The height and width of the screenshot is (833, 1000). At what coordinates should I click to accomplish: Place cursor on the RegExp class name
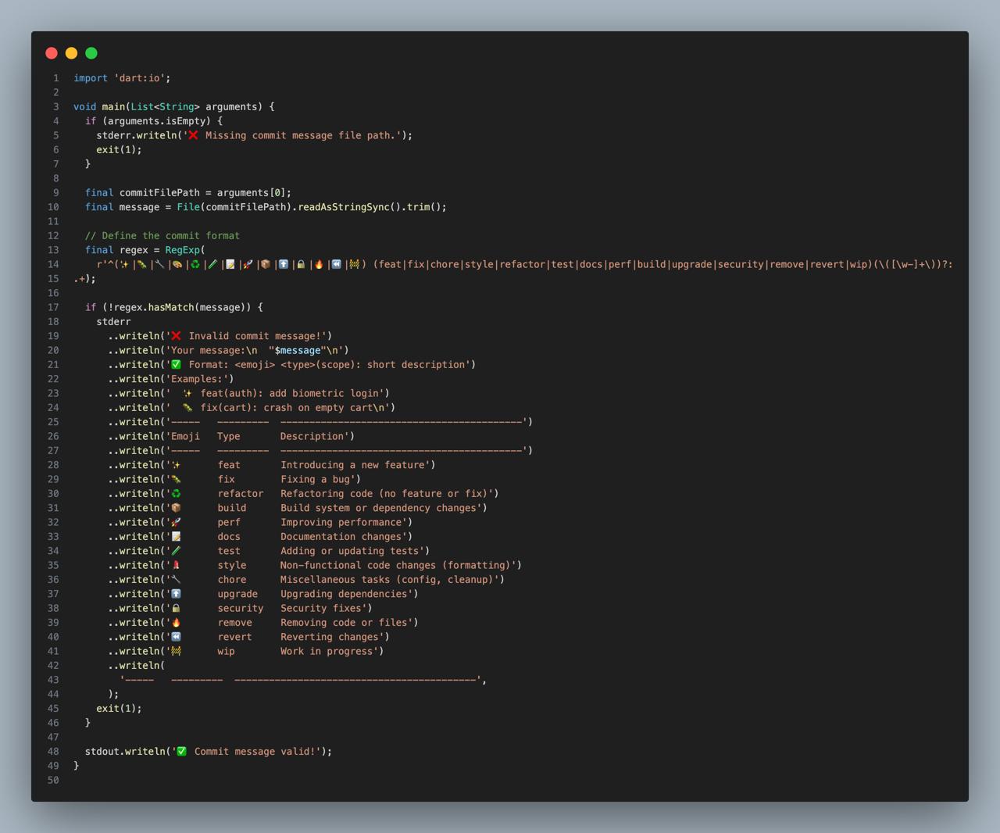tap(182, 250)
